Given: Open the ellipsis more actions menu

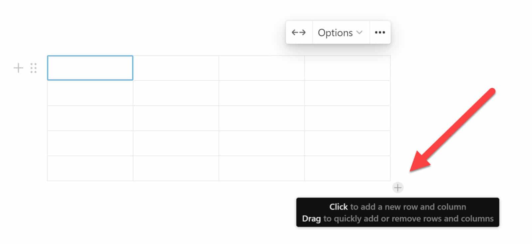Looking at the screenshot, I should (x=380, y=32).
